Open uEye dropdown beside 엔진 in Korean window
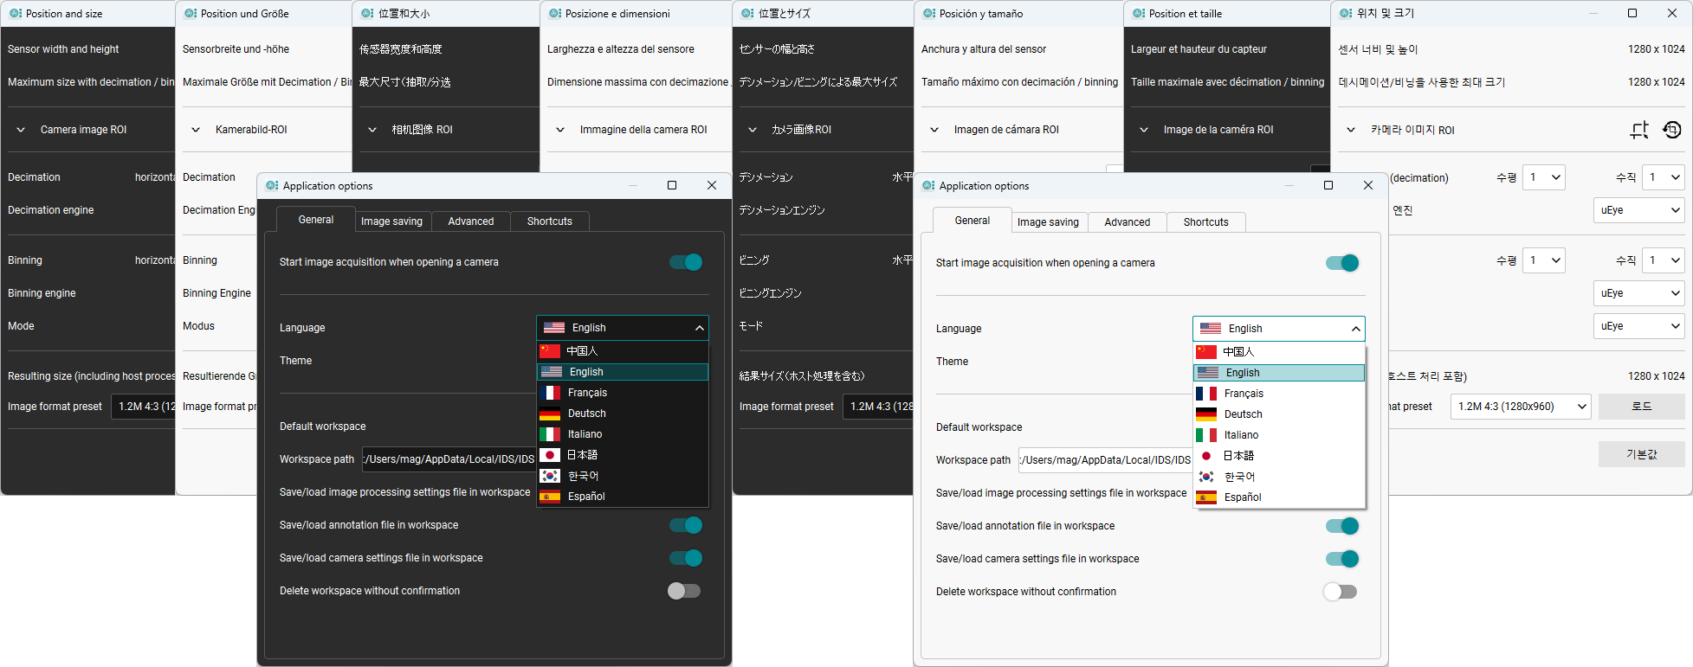Screen dimensions: 1693x667 (x=1639, y=210)
